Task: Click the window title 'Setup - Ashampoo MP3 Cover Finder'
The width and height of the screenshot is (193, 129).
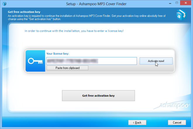Action: click(96, 4)
